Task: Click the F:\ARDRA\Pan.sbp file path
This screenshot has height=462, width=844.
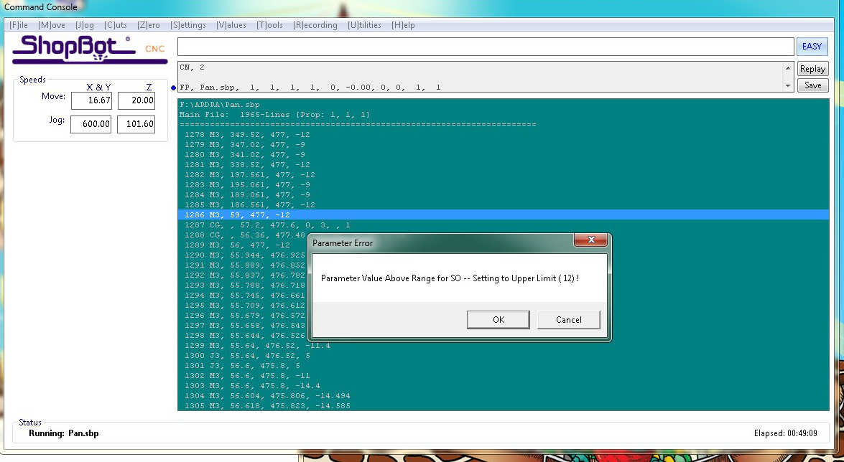Action: (x=220, y=104)
